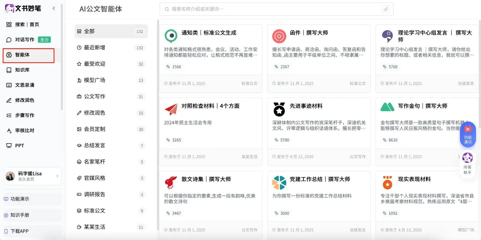Select the 模型广场 category
This screenshot has height=240, width=481.
coord(94,80)
